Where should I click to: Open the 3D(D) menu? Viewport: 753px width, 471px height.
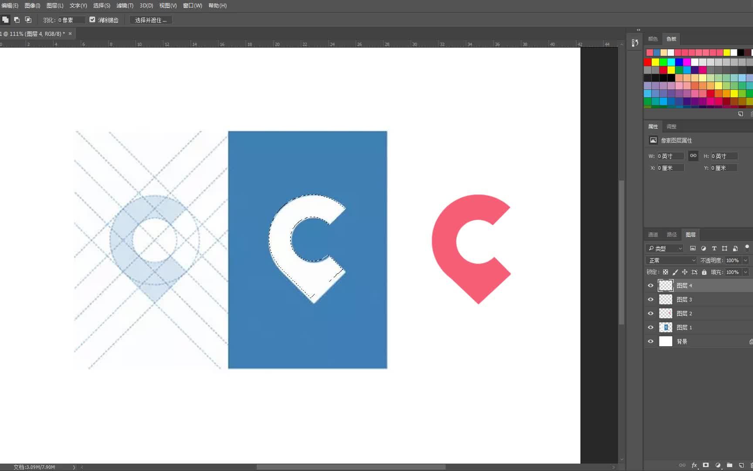tap(146, 6)
